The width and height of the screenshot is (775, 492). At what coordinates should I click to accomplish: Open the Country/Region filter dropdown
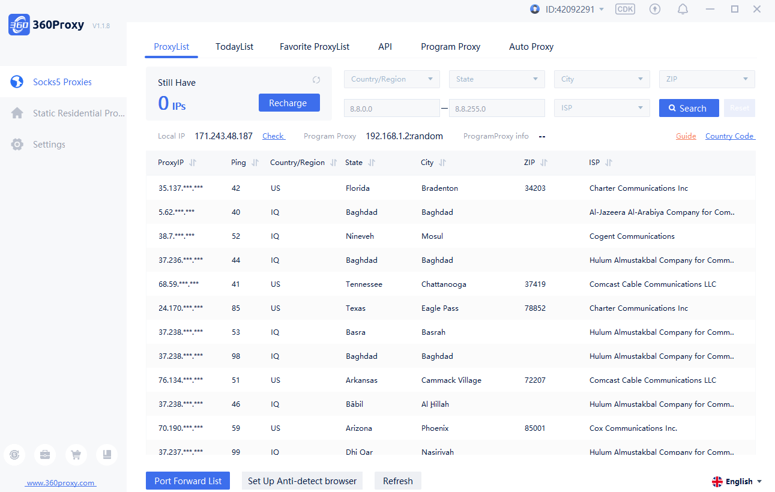click(x=391, y=79)
